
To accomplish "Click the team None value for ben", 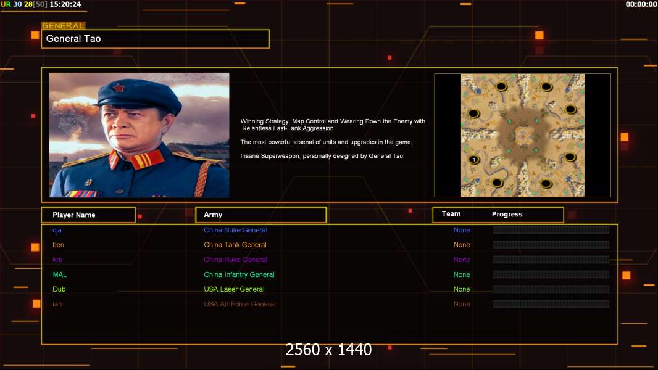I will [x=462, y=245].
